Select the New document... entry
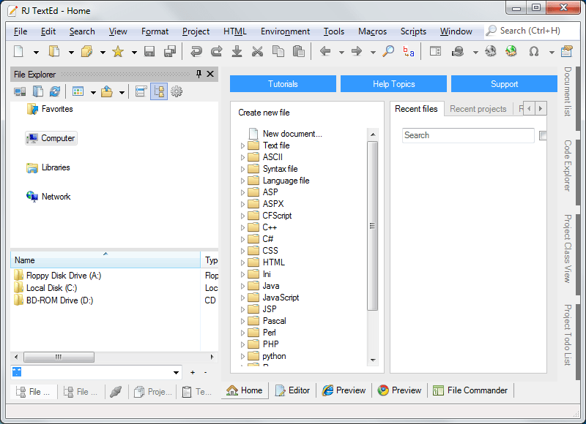The image size is (586, 424). pyautogui.click(x=292, y=134)
